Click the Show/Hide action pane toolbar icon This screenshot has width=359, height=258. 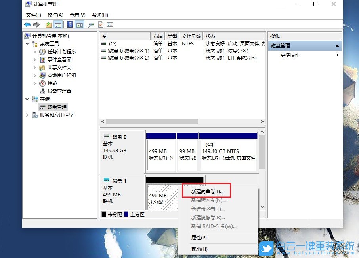[79, 24]
